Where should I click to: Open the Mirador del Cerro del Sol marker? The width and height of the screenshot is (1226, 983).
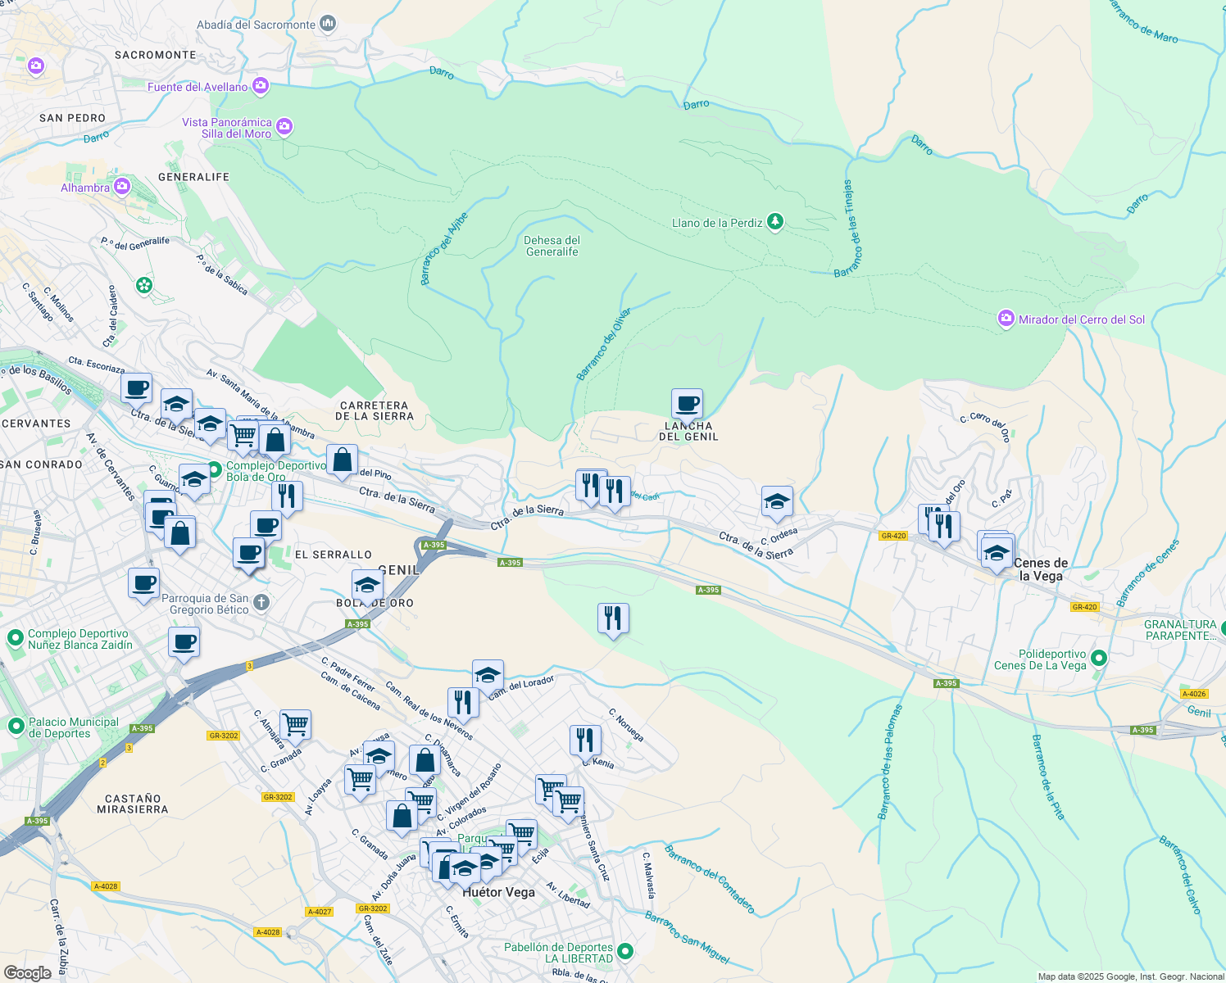[x=1006, y=319]
